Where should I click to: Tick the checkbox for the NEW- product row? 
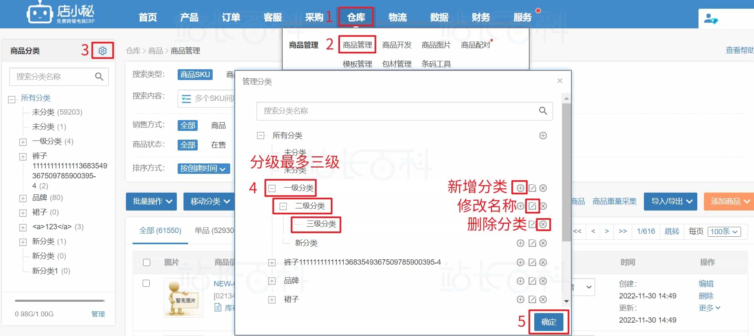pos(146,283)
